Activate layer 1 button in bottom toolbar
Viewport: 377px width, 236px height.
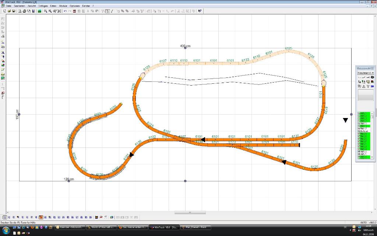(x=5, y=217)
